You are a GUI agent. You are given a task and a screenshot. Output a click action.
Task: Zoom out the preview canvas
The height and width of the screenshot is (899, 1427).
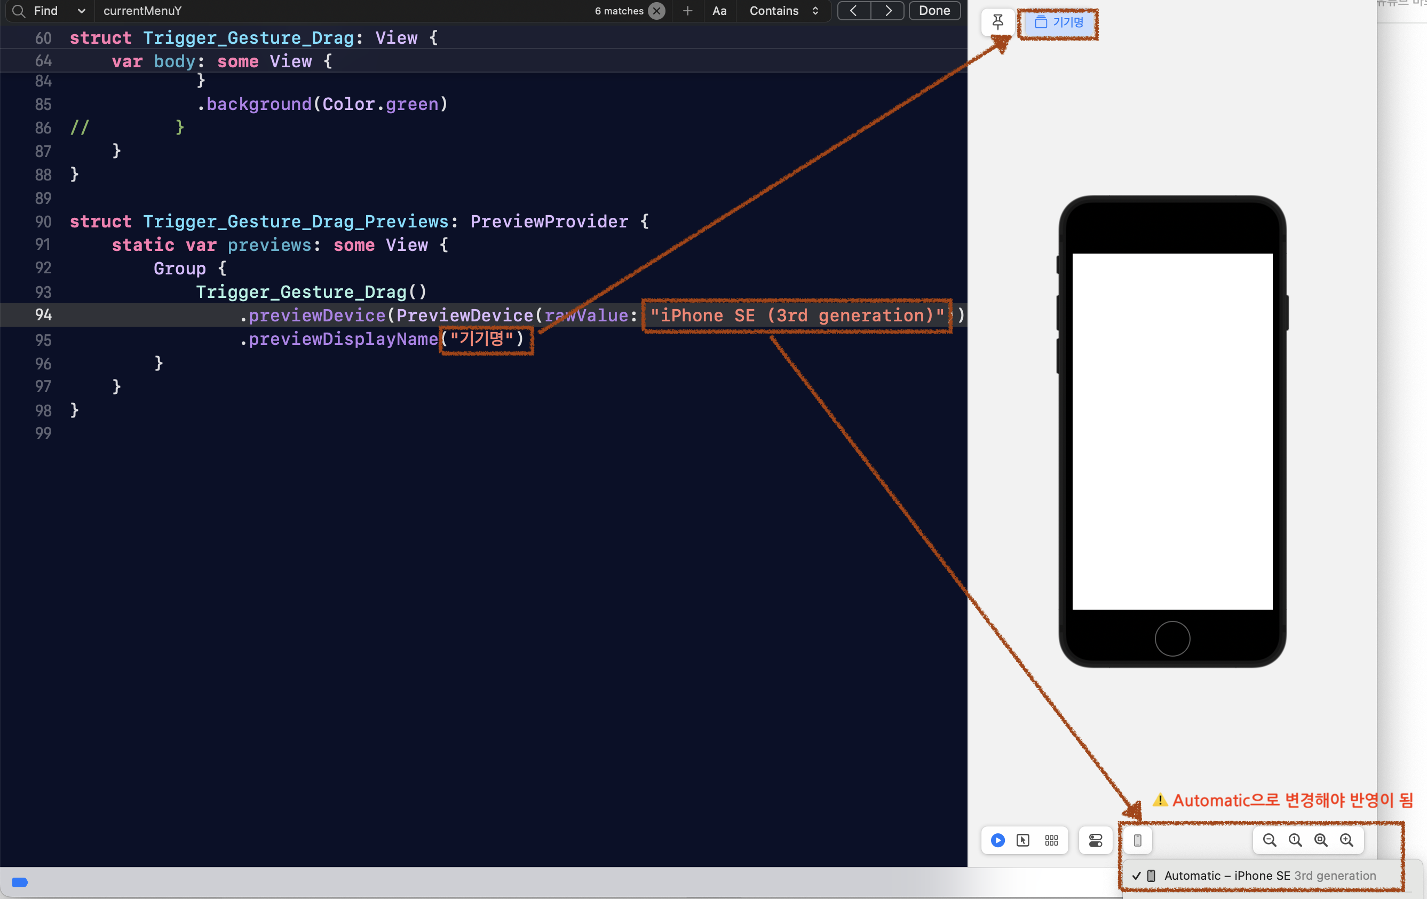click(x=1269, y=840)
